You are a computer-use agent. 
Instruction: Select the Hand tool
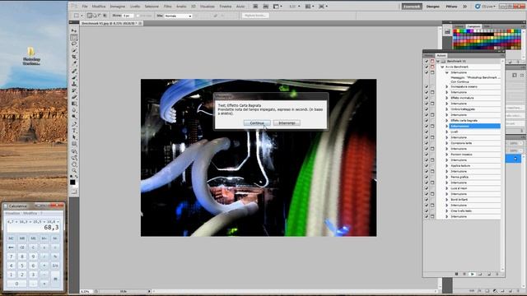[x=74, y=164]
